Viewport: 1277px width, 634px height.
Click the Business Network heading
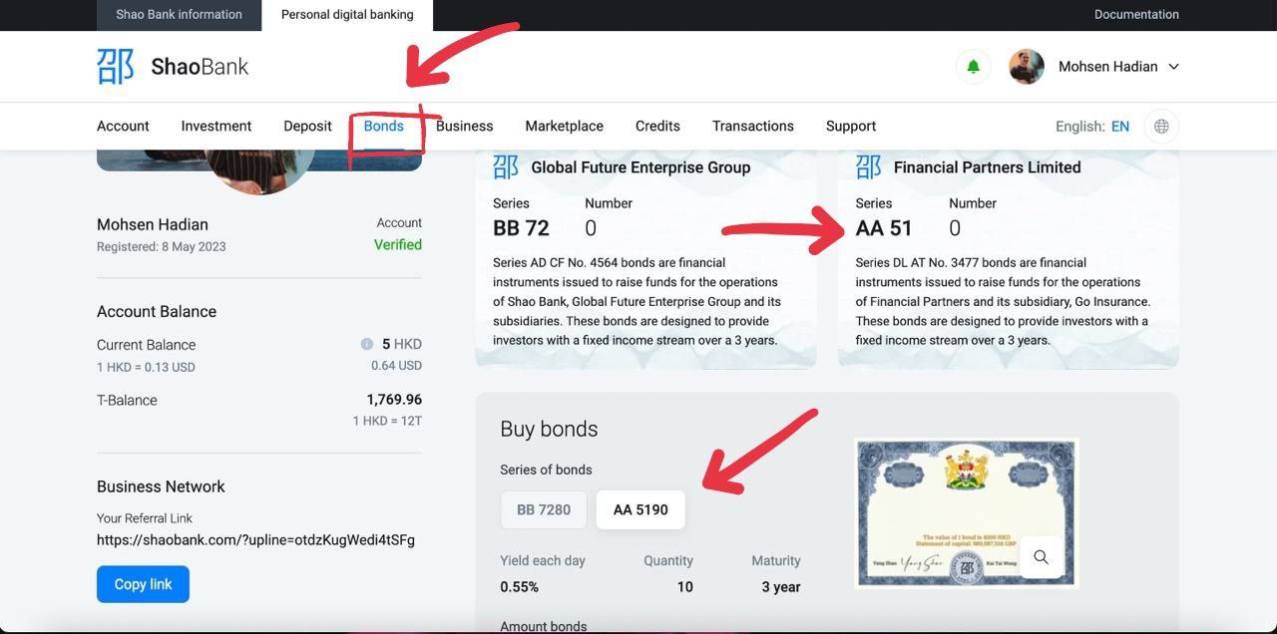(161, 486)
